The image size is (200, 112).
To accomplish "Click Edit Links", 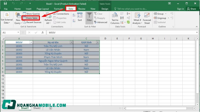I will click(59, 22).
